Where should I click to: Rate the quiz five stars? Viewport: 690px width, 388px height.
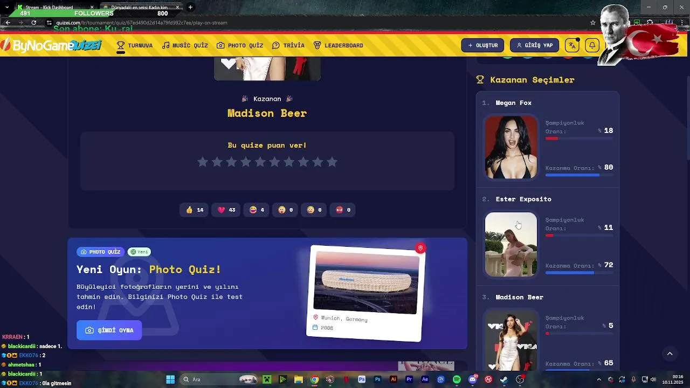click(x=260, y=162)
